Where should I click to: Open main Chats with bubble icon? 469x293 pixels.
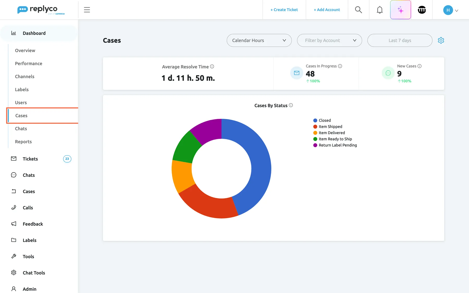click(x=29, y=175)
